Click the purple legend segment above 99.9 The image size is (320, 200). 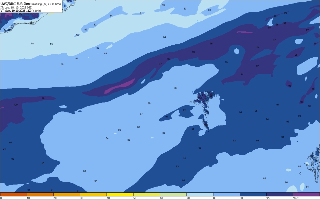coord(306,194)
